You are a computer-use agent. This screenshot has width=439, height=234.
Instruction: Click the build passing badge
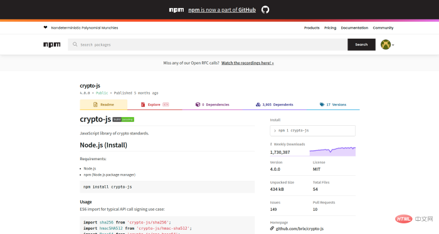(123, 120)
